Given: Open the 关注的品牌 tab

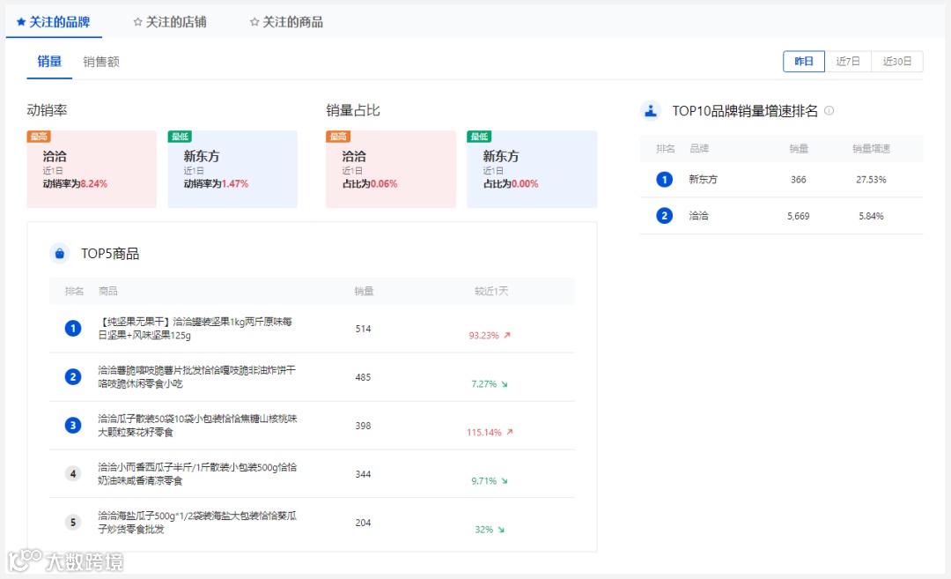Looking at the screenshot, I should pyautogui.click(x=54, y=22).
